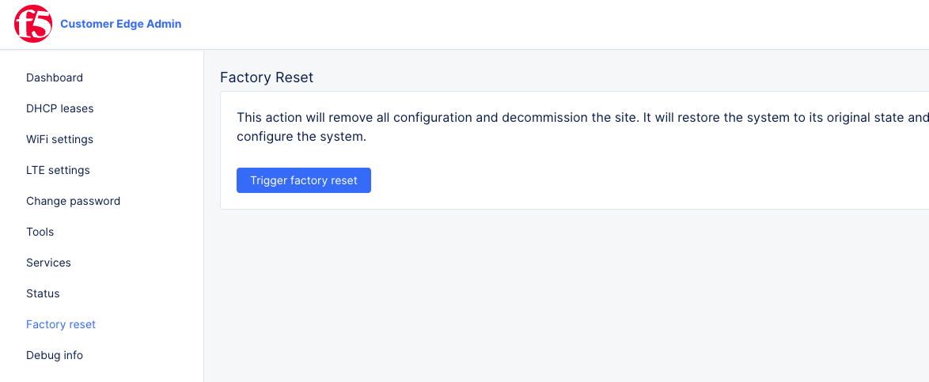Click the "configure the system." text line
Viewport: 929px width, 382px height.
point(301,136)
